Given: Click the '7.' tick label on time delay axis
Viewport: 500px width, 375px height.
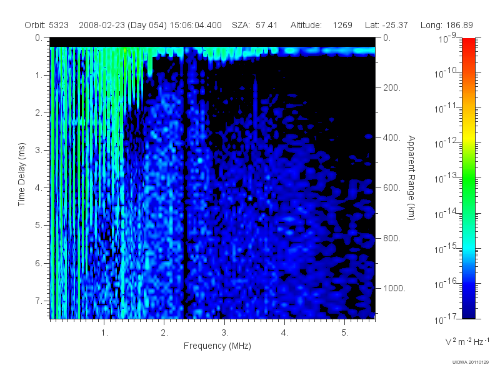Looking at the screenshot, I should 38,301.
